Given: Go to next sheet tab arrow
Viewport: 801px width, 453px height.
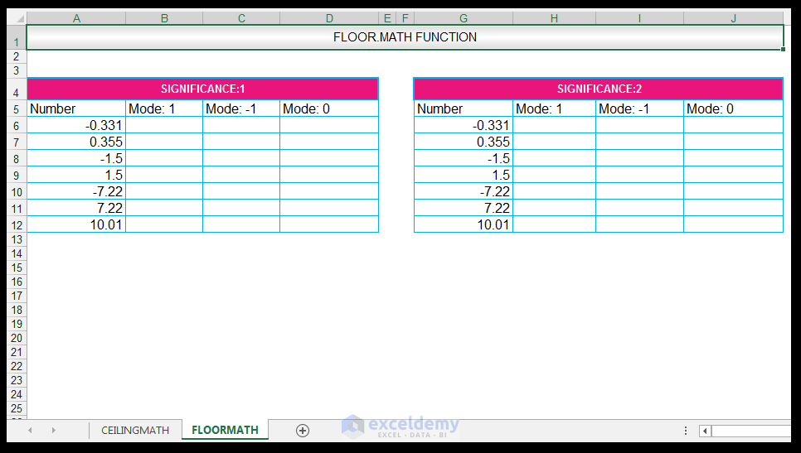Looking at the screenshot, I should point(54,431).
